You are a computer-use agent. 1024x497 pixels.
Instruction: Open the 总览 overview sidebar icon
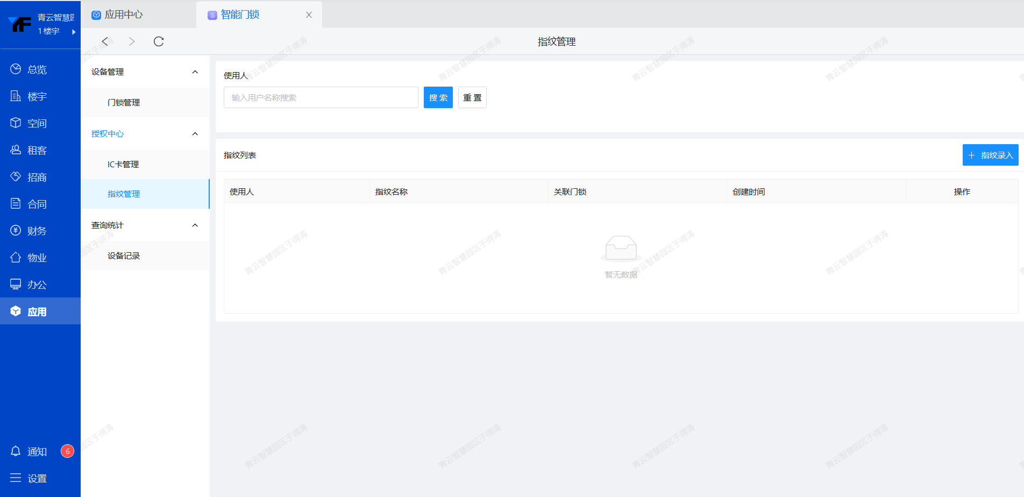16,69
